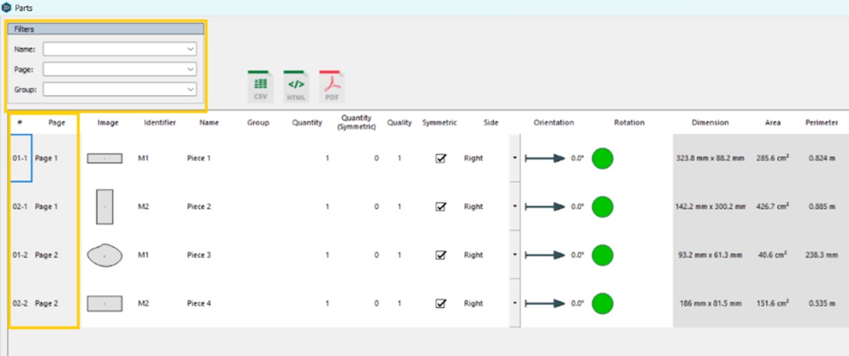Select row number cell 02-2
The width and height of the screenshot is (849, 356).
point(21,303)
